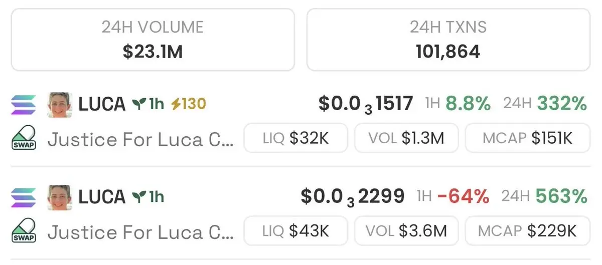Click MCAP $151K box
The height and width of the screenshot is (265, 602).
coord(527,138)
